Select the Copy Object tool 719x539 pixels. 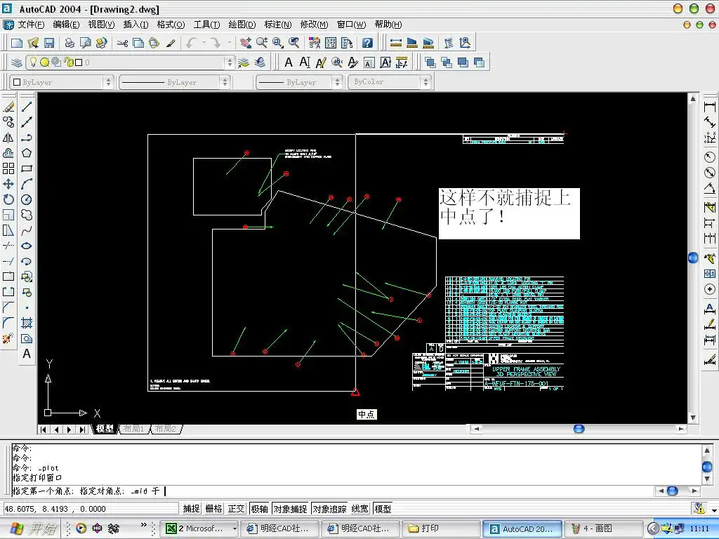pos(8,122)
